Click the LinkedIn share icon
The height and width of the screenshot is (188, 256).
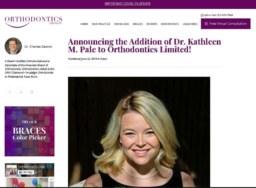point(32,92)
